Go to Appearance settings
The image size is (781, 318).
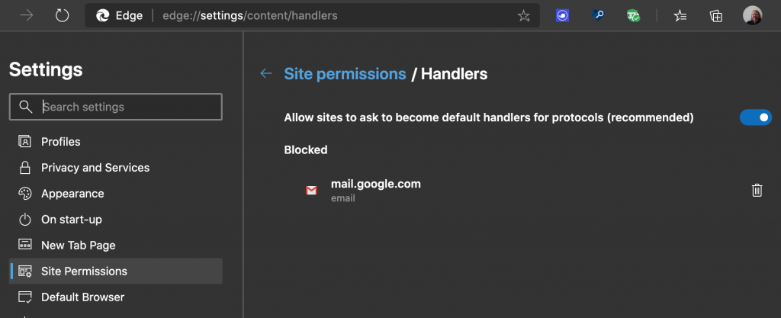[x=72, y=194]
